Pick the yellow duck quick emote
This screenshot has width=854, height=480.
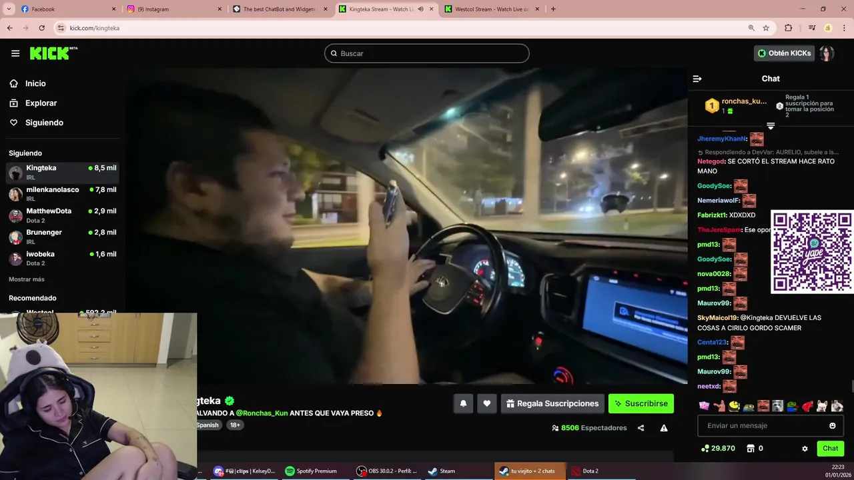734,405
